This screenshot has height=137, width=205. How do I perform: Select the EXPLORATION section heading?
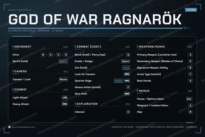tap(87, 104)
